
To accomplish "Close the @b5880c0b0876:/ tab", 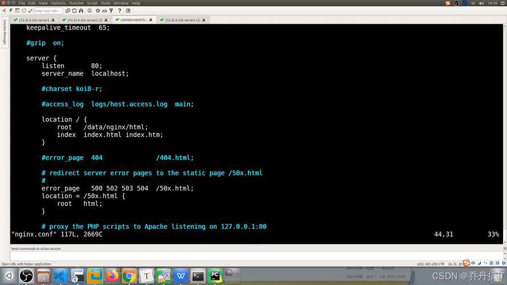I will [x=151, y=20].
